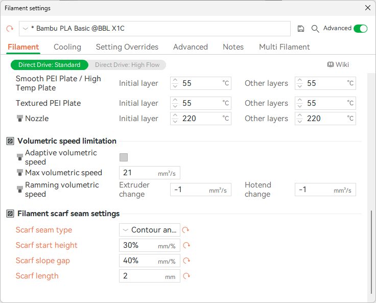The image size is (376, 303).
Task: Reset Scarf seam type to default
Action: 186,230
